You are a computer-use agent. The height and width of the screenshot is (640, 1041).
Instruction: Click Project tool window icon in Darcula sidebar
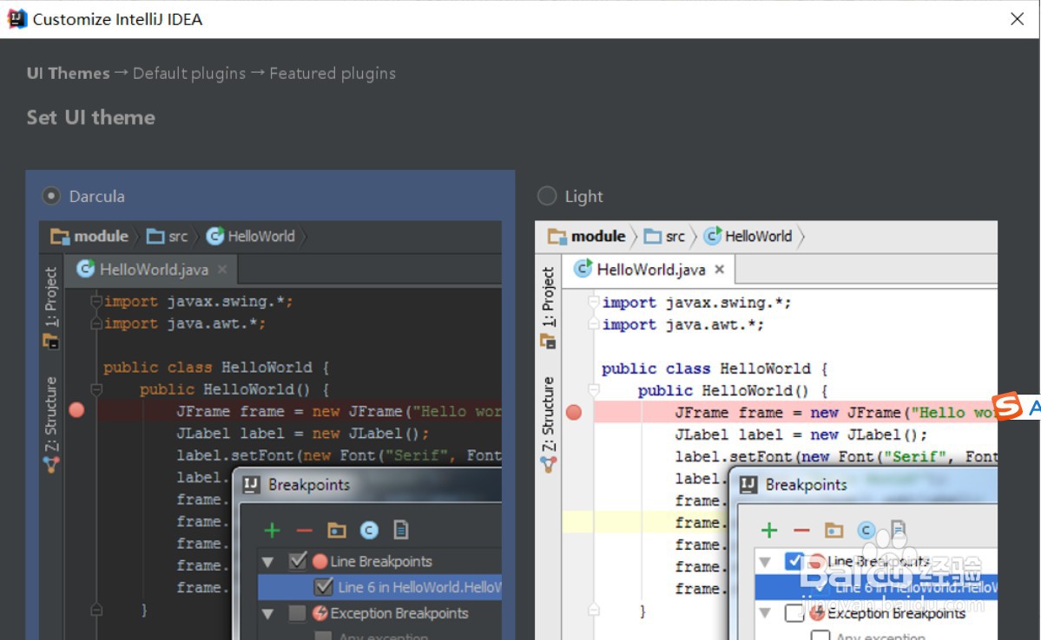[x=51, y=343]
